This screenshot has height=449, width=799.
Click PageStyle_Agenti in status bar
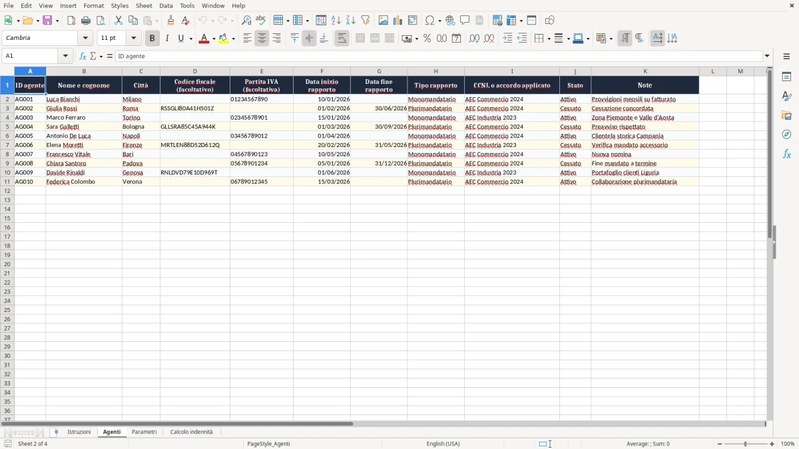268,444
